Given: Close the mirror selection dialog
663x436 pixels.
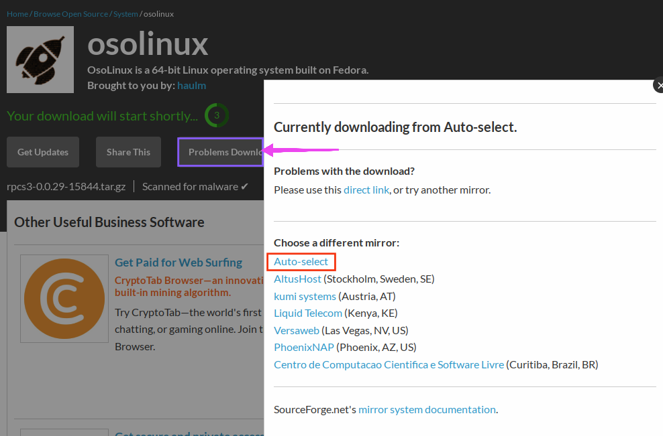Looking at the screenshot, I should [658, 86].
